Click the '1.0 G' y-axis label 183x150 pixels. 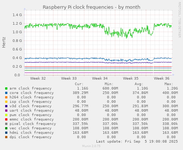17,32
